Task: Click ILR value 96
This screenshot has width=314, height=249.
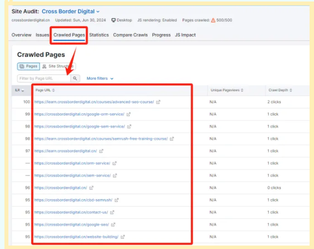Action: pyautogui.click(x=28, y=188)
